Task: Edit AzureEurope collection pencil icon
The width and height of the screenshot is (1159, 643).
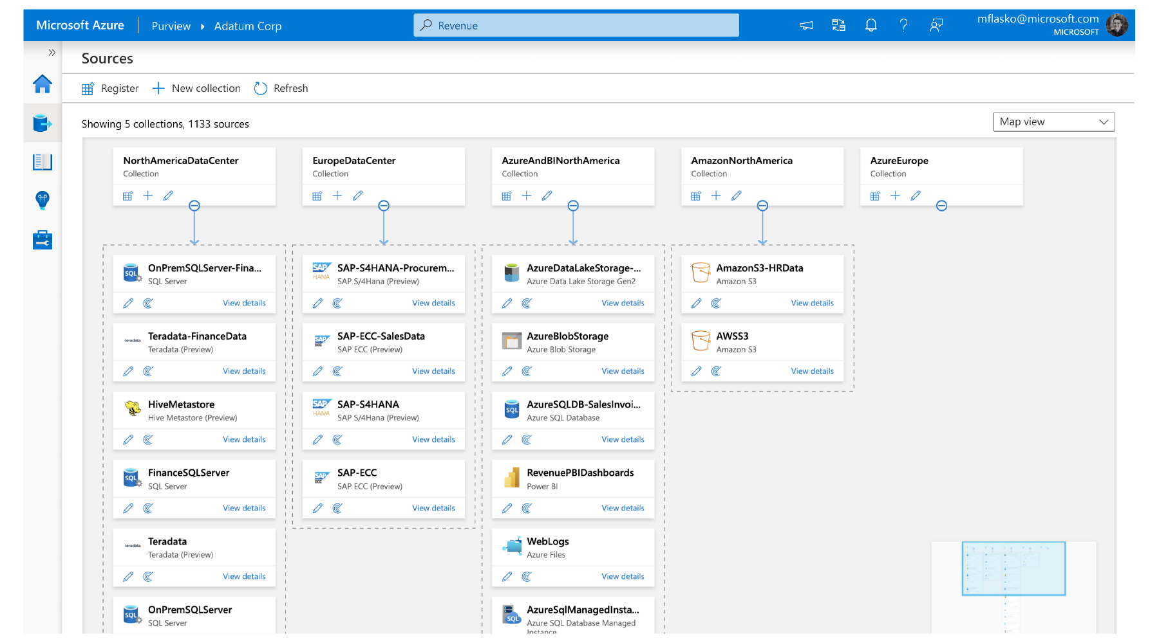Action: 915,195
